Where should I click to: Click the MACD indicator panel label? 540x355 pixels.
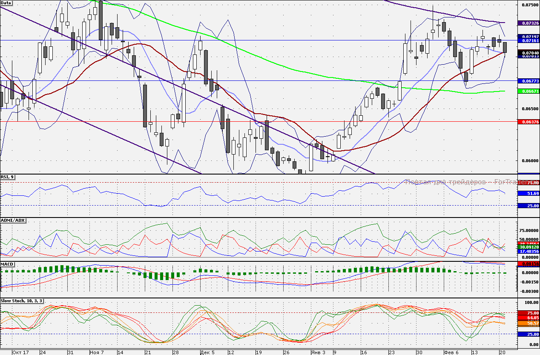coord(8,264)
